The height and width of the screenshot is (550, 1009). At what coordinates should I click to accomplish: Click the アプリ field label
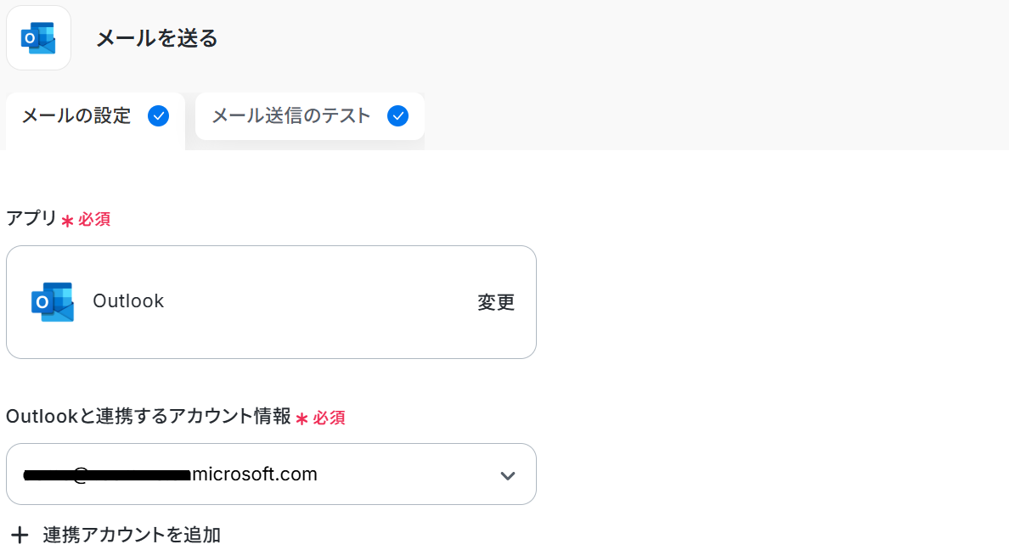tap(31, 219)
